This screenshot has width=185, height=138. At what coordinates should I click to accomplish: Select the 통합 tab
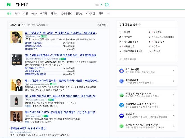pyautogui.click(x=9, y=13)
